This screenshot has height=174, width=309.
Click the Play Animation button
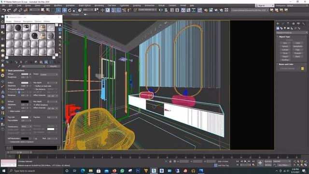pyautogui.click(x=245, y=161)
